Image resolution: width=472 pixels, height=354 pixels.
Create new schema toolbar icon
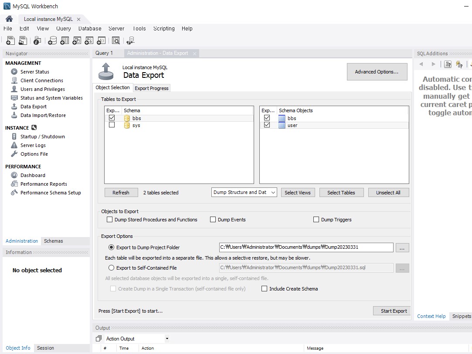click(52, 40)
